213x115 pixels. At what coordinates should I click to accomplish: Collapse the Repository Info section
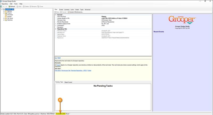pos(56,29)
